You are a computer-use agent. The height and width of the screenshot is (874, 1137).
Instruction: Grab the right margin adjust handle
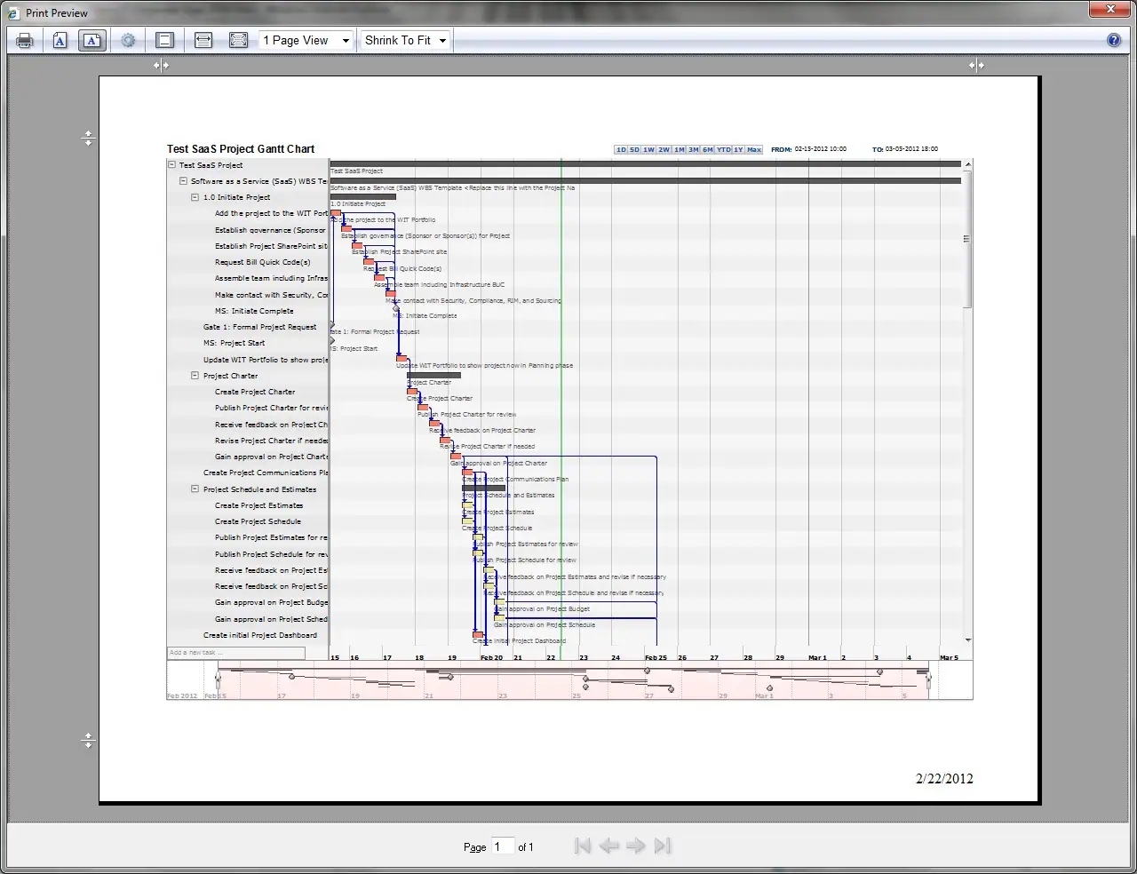click(976, 65)
